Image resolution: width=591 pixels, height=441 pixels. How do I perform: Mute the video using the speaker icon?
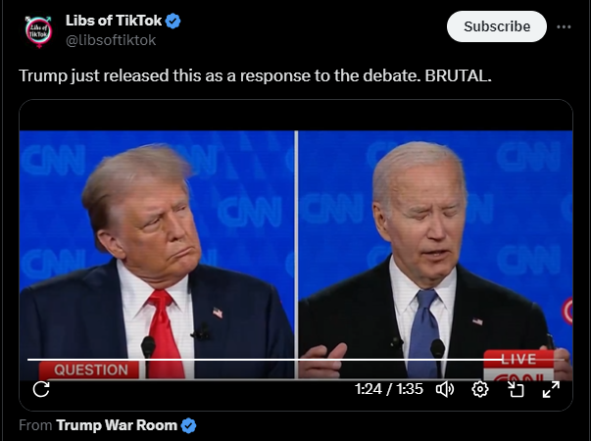pyautogui.click(x=445, y=389)
